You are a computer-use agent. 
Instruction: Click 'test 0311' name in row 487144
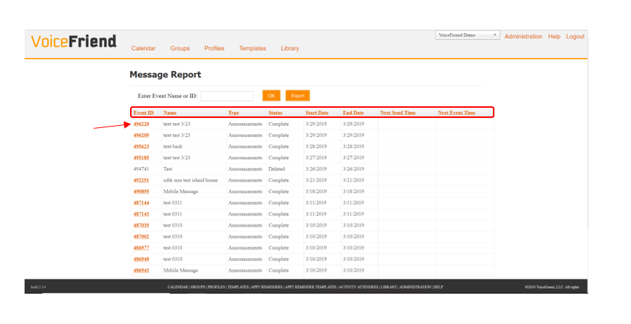click(172, 202)
